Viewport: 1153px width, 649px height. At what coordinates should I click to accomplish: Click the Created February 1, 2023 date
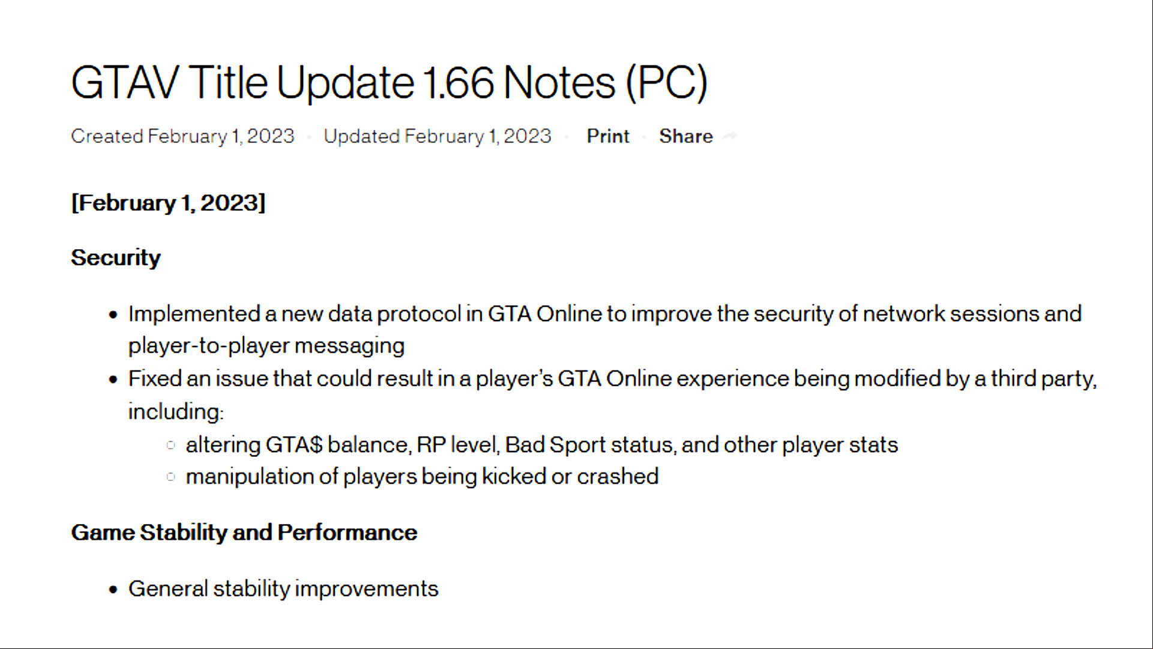point(182,136)
